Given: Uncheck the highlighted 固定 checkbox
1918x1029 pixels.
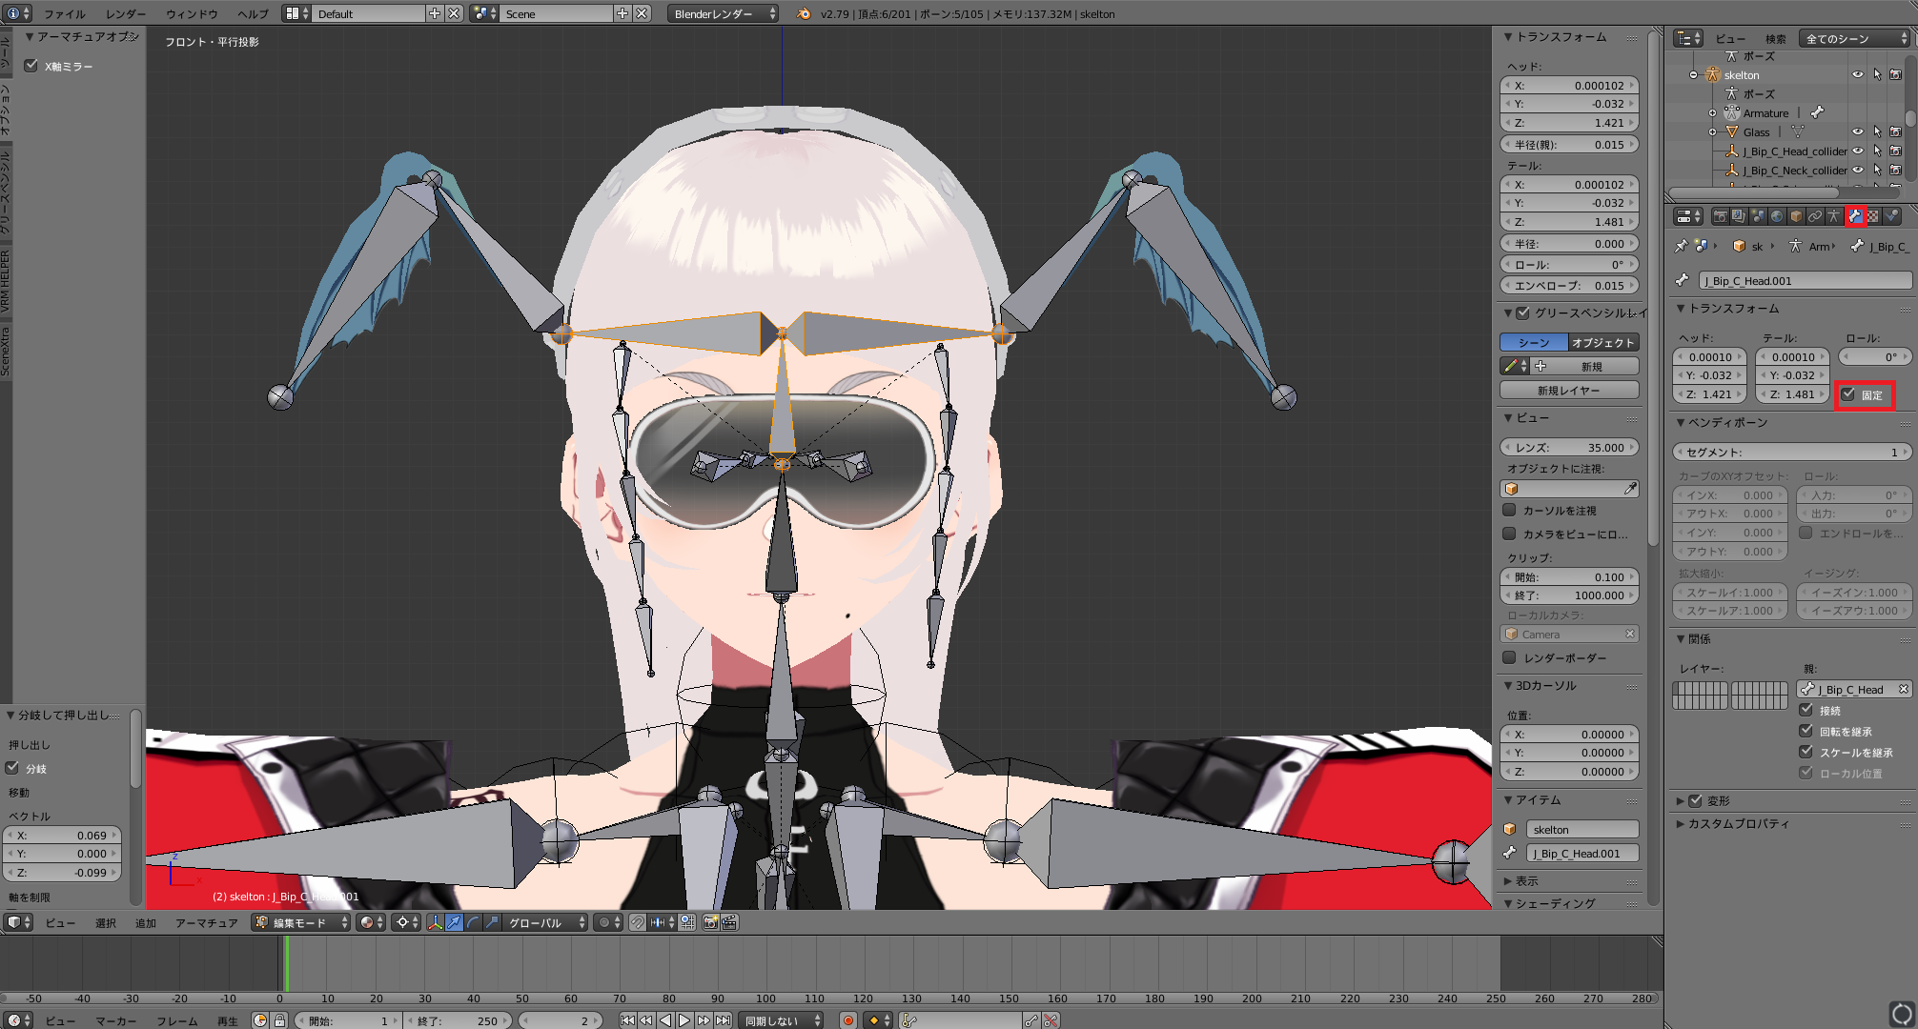Looking at the screenshot, I should coord(1849,393).
